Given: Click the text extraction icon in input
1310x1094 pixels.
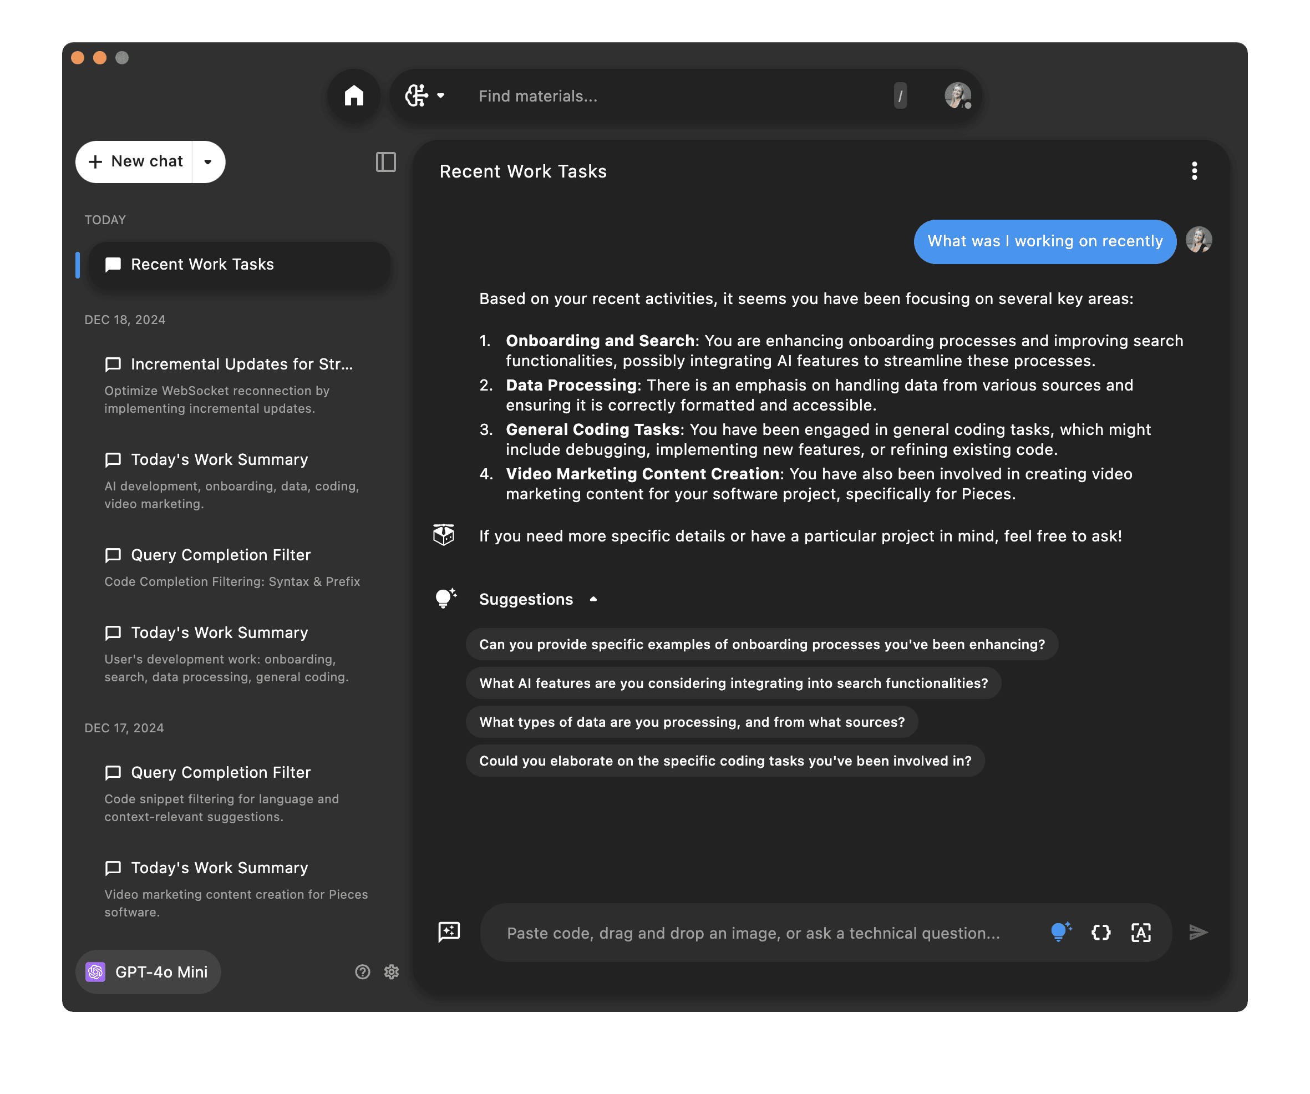Looking at the screenshot, I should click(x=1140, y=933).
